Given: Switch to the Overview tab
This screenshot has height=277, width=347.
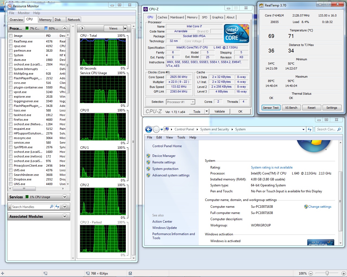Looking at the screenshot, I should coord(16,20).
